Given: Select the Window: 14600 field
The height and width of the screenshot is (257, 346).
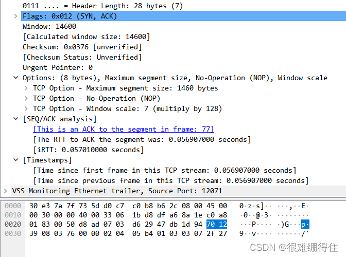Looking at the screenshot, I should point(49,26).
